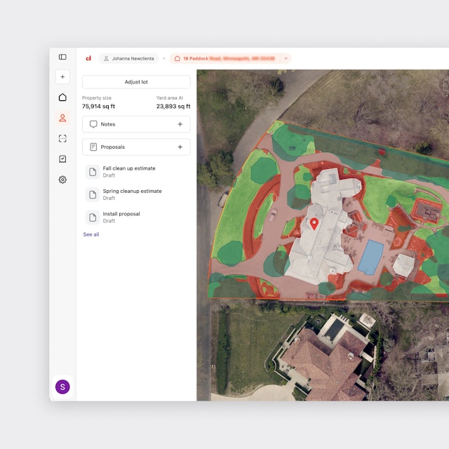Click the plus button in left sidebar
Image resolution: width=449 pixels, height=449 pixels.
[x=62, y=77]
